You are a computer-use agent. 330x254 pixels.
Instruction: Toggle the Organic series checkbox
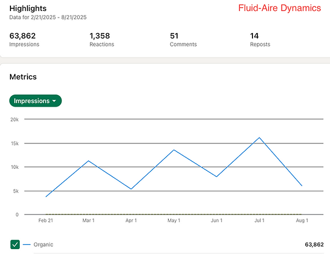pyautogui.click(x=15, y=244)
